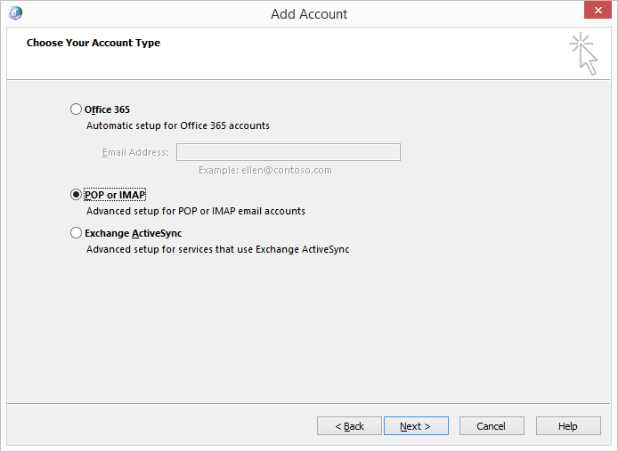The image size is (618, 452).
Task: Click 'Advanced setup for POP or IMAP email accounts'
Action: (x=196, y=211)
